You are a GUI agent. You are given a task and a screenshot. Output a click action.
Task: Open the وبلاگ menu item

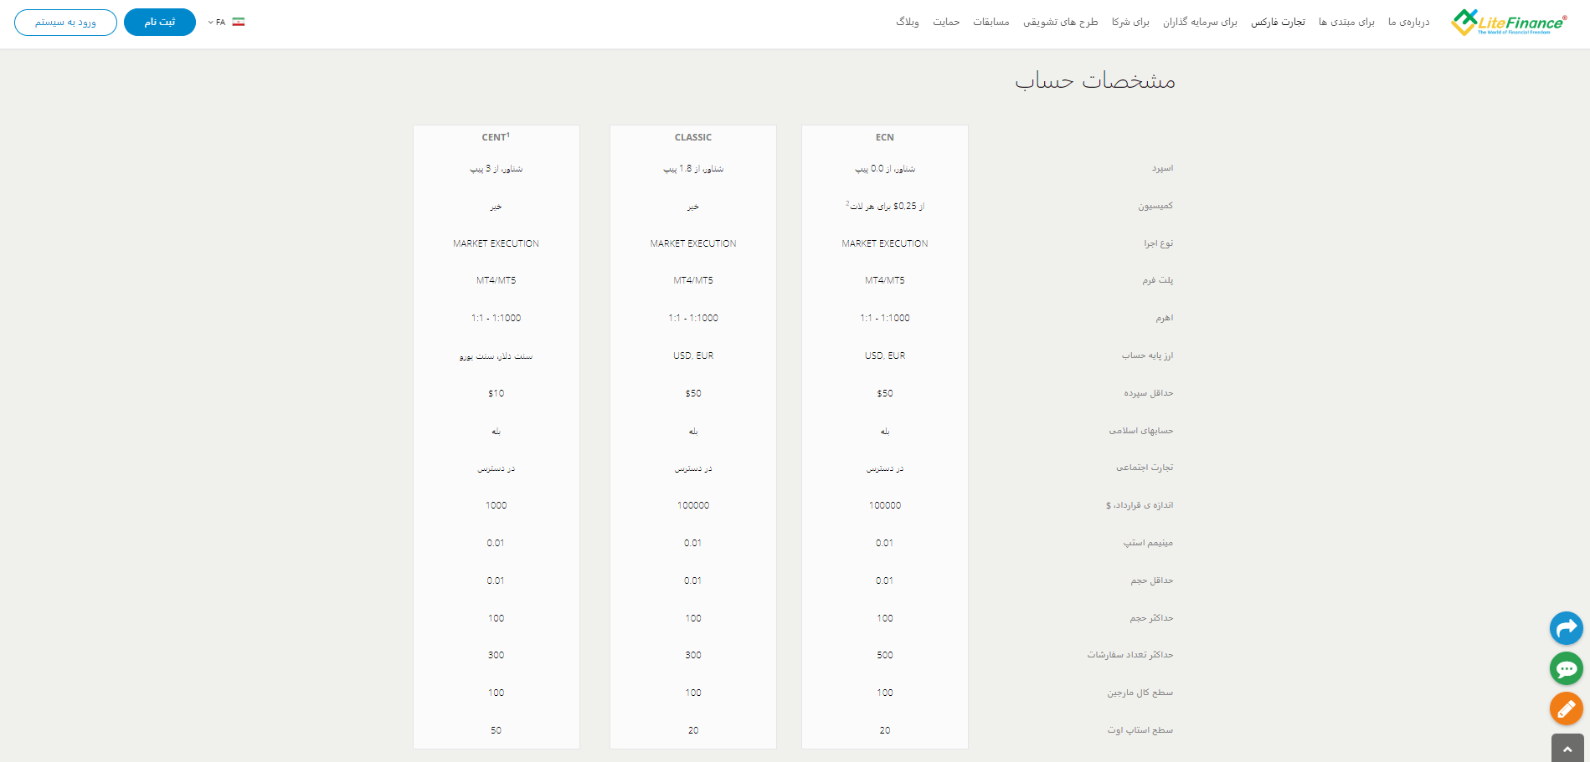[x=908, y=22]
